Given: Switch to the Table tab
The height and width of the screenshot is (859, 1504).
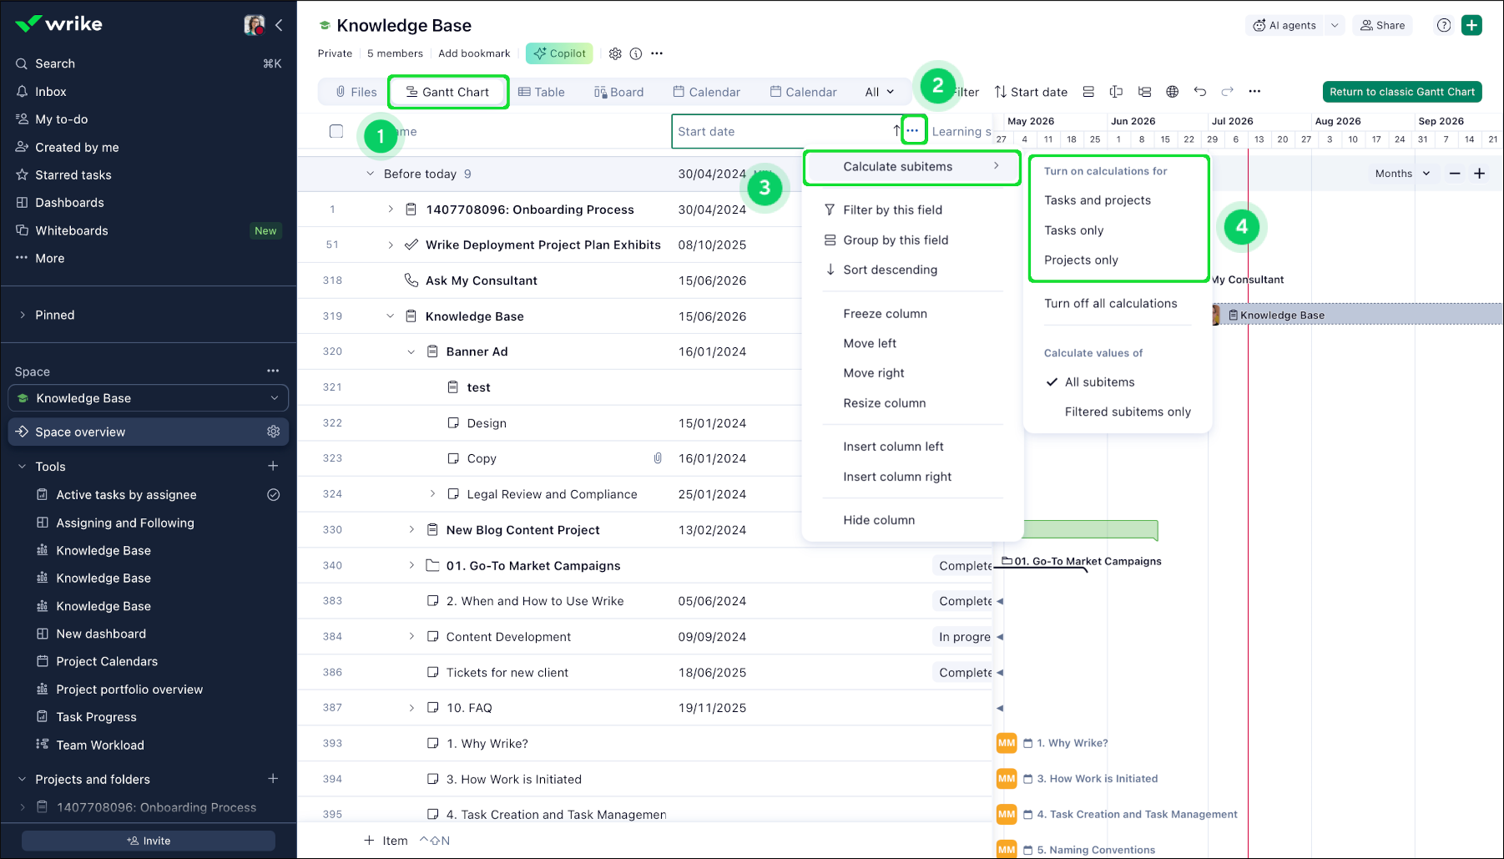Looking at the screenshot, I should point(542,92).
